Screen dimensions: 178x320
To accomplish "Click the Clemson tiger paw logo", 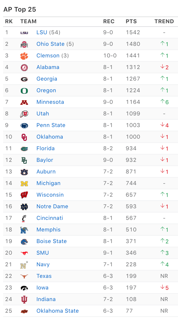I will 24,56.
